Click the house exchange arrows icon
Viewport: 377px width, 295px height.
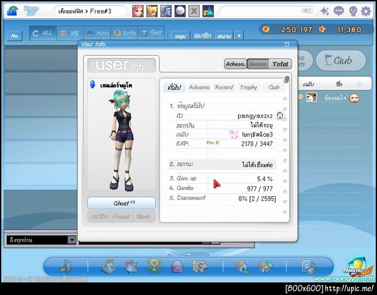pyautogui.click(x=265, y=267)
